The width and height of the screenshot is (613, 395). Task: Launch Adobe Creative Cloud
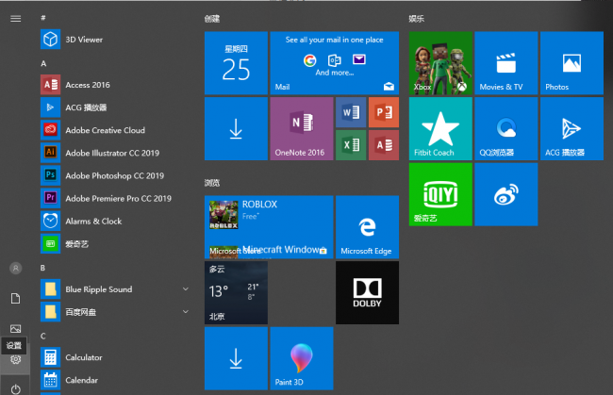coord(114,130)
